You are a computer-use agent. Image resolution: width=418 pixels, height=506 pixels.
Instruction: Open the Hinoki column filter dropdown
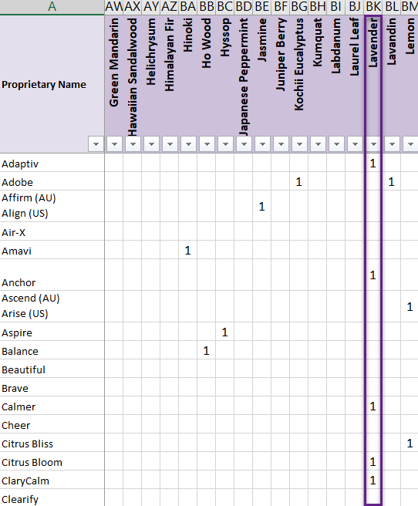(x=188, y=144)
